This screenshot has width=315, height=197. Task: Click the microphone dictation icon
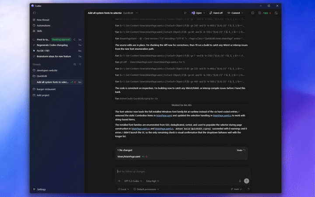click(x=240, y=181)
